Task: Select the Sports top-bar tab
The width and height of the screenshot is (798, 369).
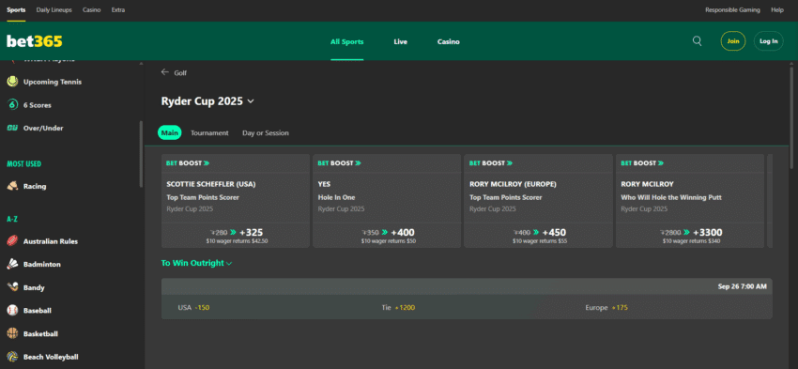Action: pos(16,9)
